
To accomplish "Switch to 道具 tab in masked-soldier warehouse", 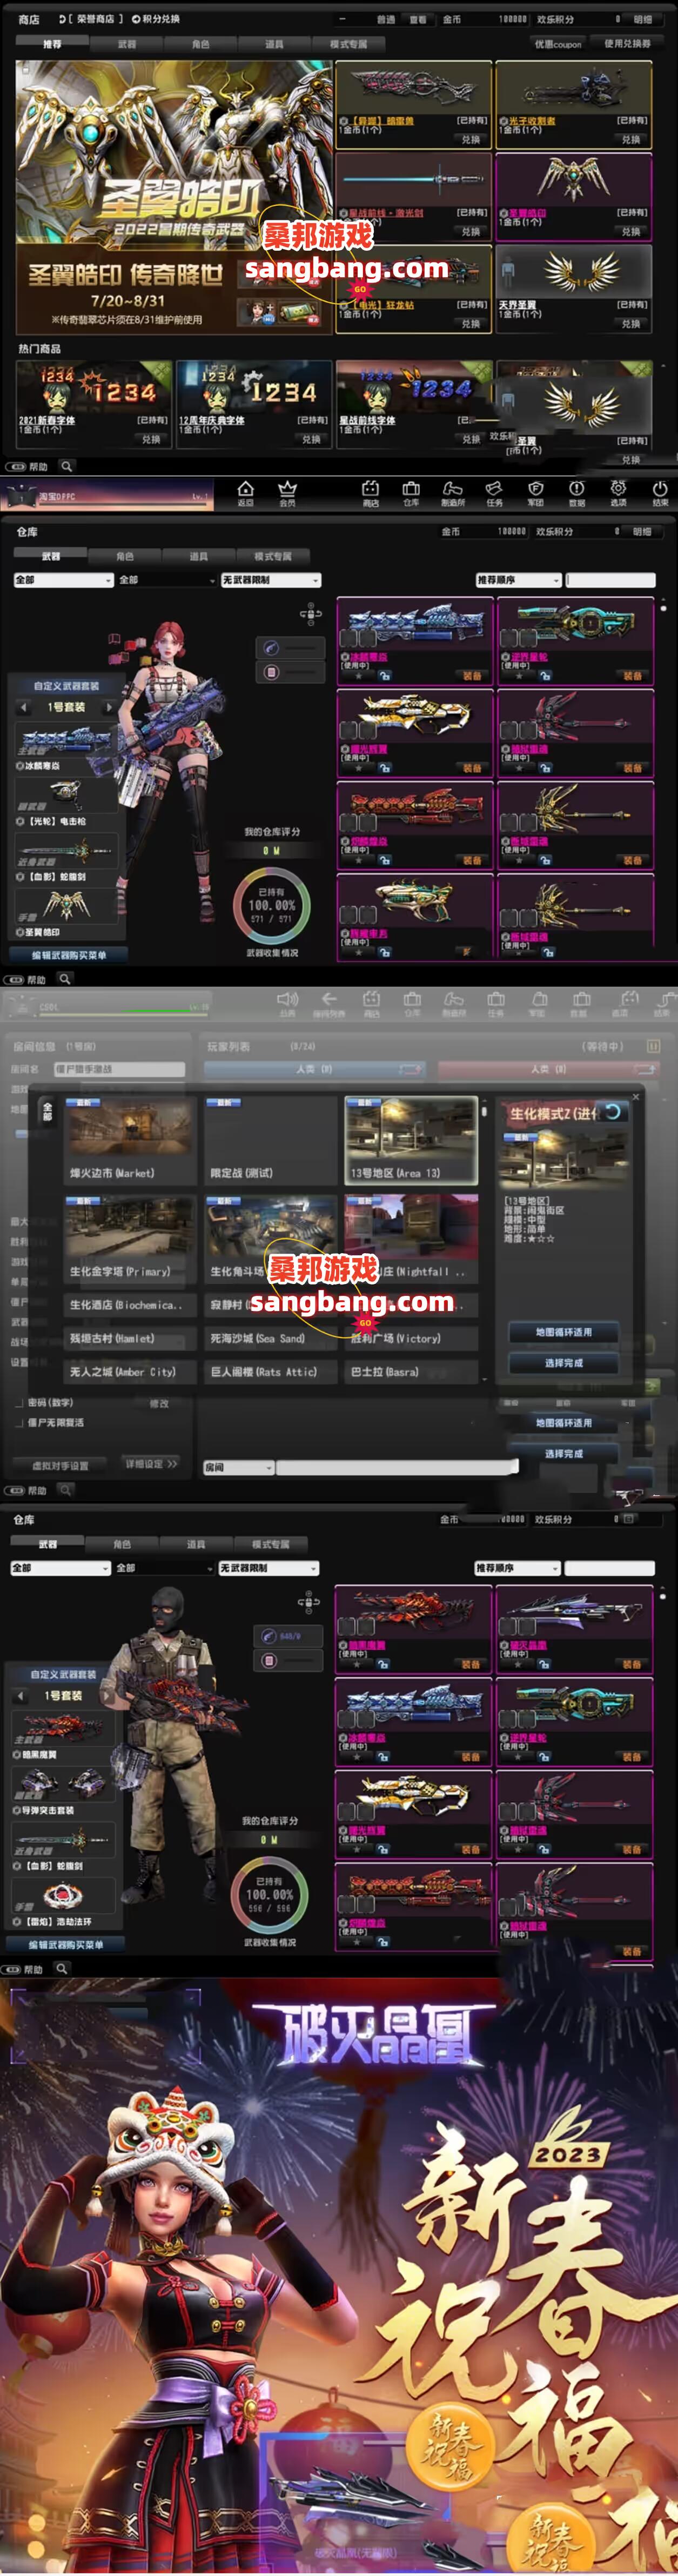I will tap(196, 1544).
